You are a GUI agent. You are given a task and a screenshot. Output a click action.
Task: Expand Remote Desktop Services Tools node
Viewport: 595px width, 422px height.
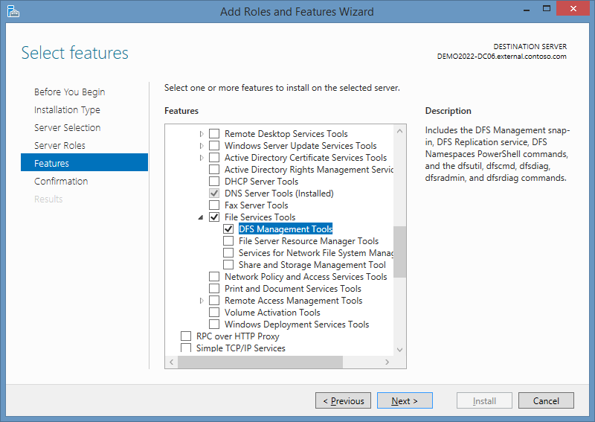pos(202,134)
